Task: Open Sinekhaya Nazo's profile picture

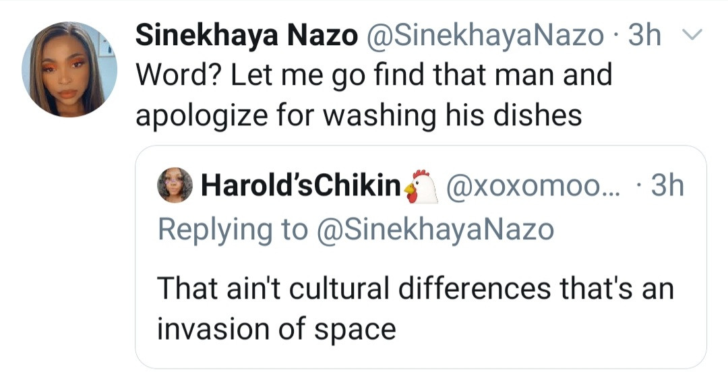Action: coord(69,68)
